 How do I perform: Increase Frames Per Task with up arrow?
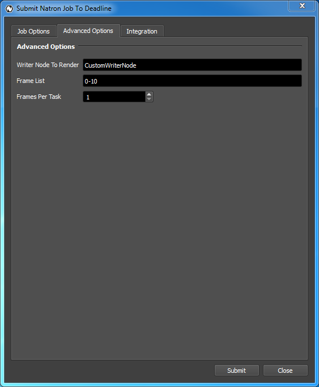pyautogui.click(x=149, y=94)
